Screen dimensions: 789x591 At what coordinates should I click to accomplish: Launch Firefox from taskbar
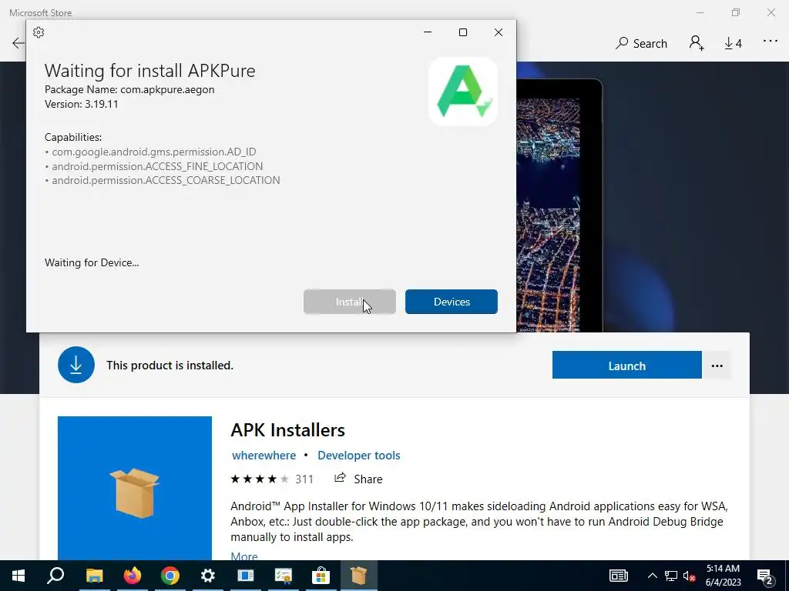coord(133,576)
